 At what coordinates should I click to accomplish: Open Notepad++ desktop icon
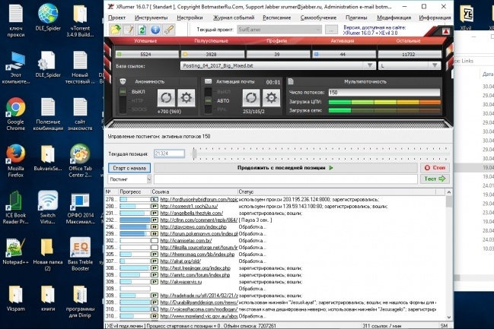coord(16,251)
